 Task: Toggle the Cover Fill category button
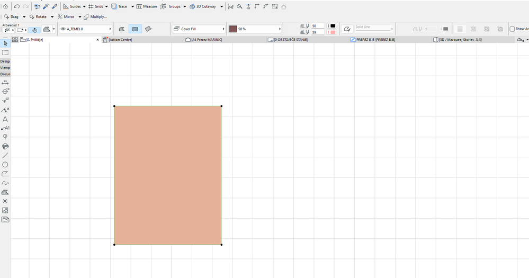coord(135,29)
